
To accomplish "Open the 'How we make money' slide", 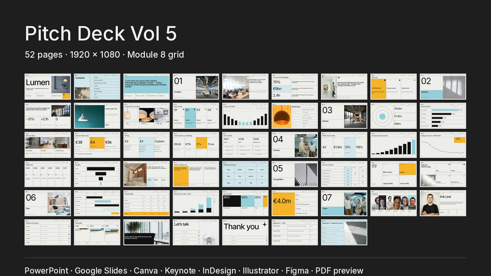I will coord(97,145).
